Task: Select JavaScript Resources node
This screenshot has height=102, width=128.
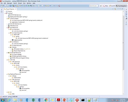Action: 15,53
